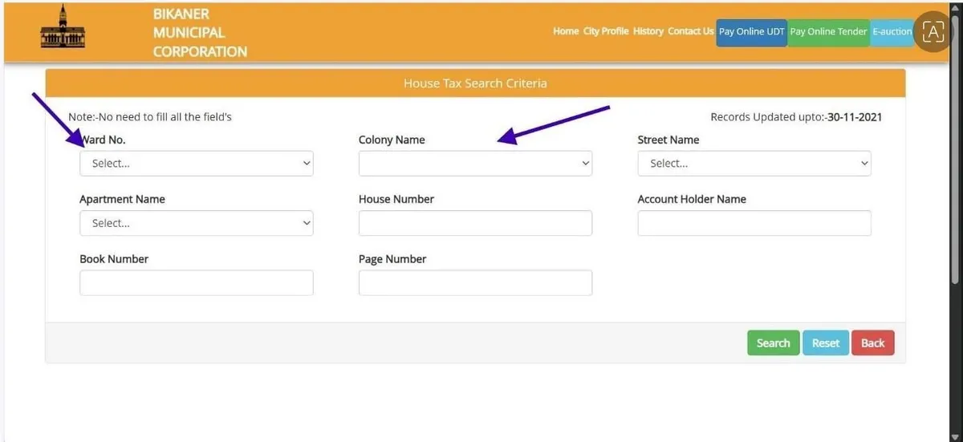Click the blue Reset button

(825, 343)
